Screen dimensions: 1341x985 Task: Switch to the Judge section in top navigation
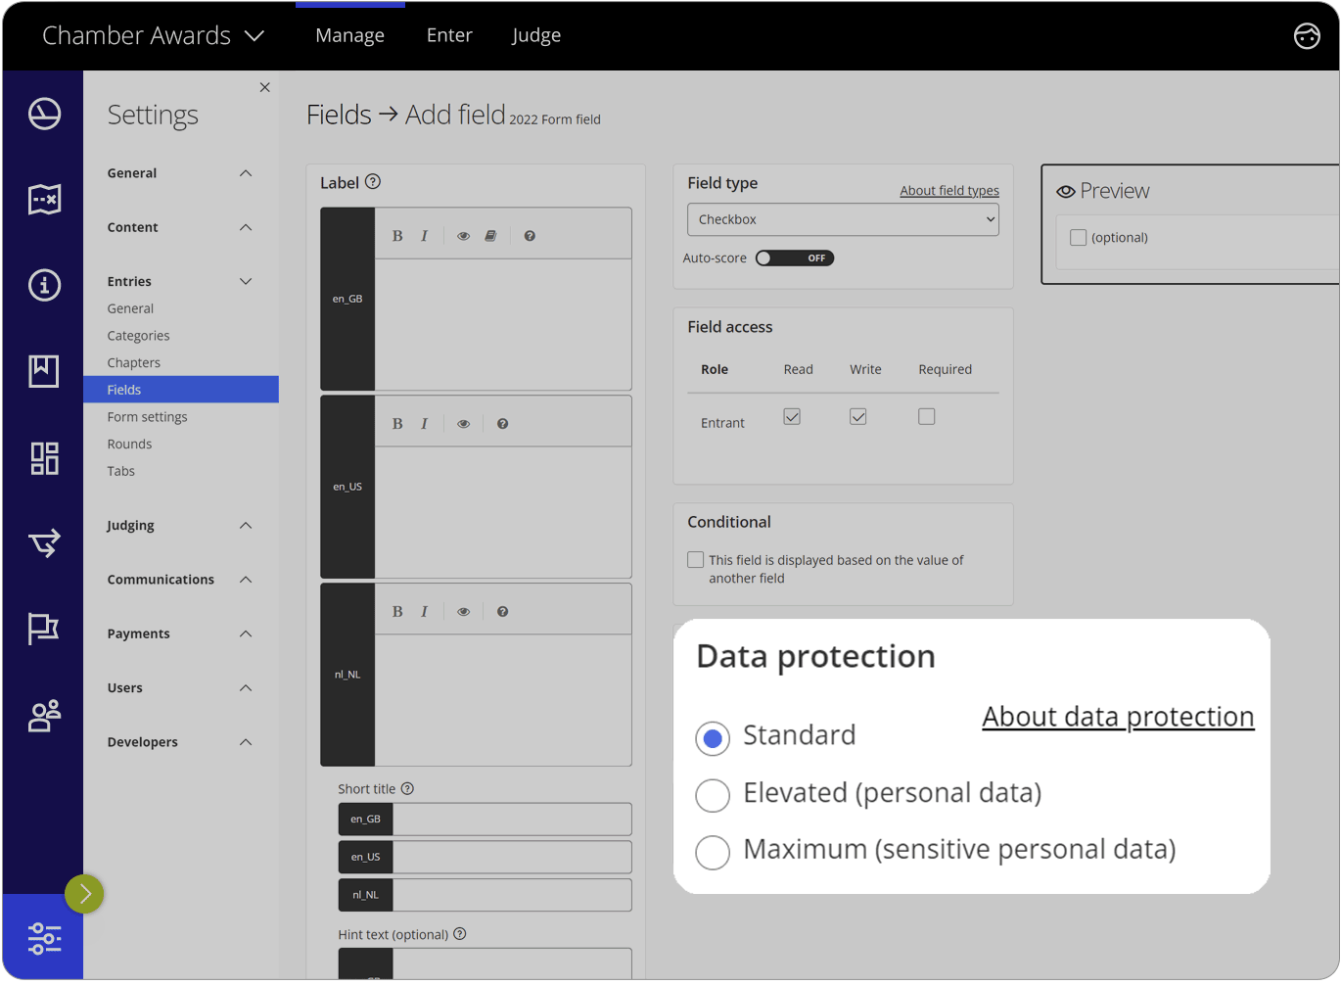tap(535, 35)
